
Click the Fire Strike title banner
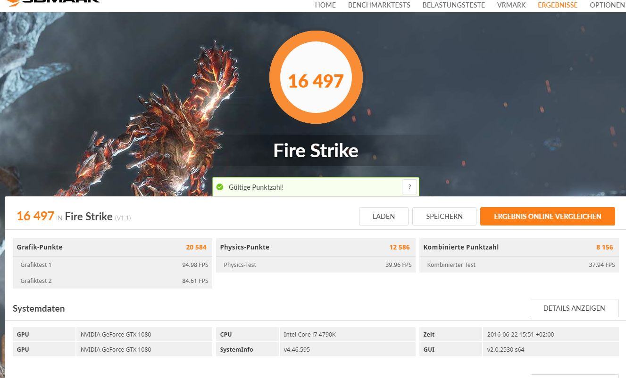tap(316, 151)
